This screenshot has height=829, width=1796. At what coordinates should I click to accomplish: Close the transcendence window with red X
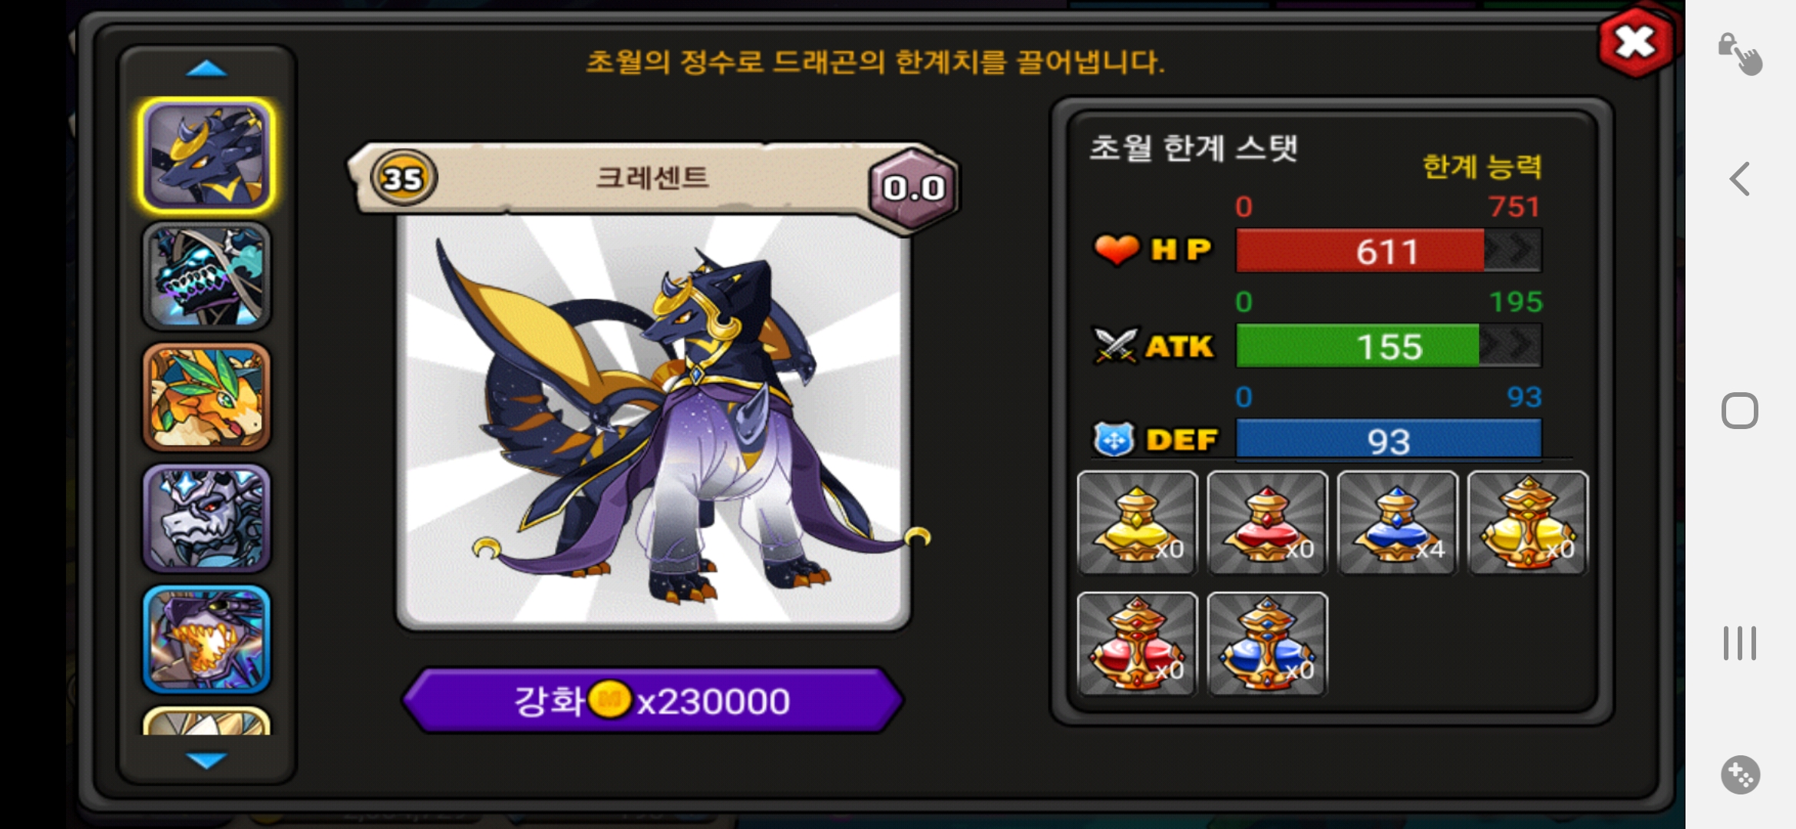click(x=1636, y=42)
